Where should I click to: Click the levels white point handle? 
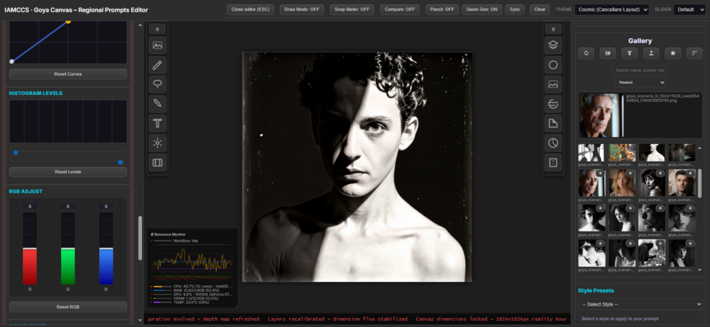(x=121, y=162)
